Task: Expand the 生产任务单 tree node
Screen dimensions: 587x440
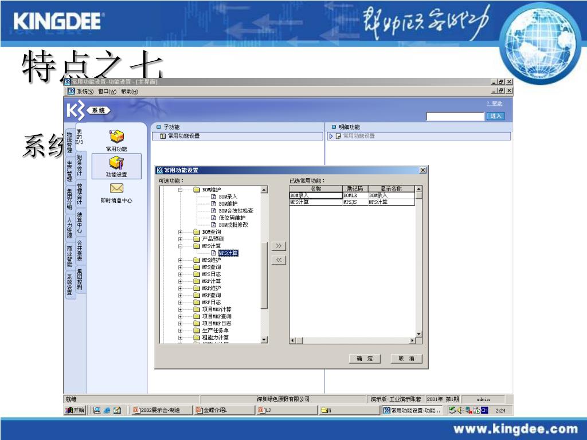Action: pos(180,331)
